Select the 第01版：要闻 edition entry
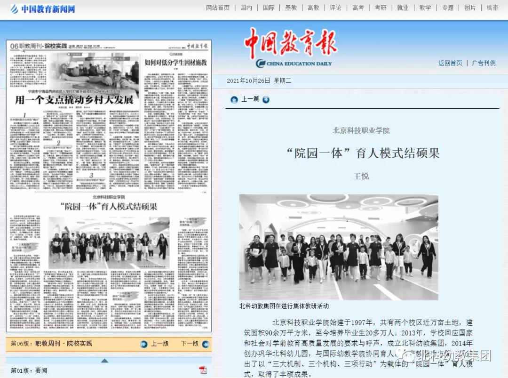This screenshot has width=508, height=378. point(29,370)
